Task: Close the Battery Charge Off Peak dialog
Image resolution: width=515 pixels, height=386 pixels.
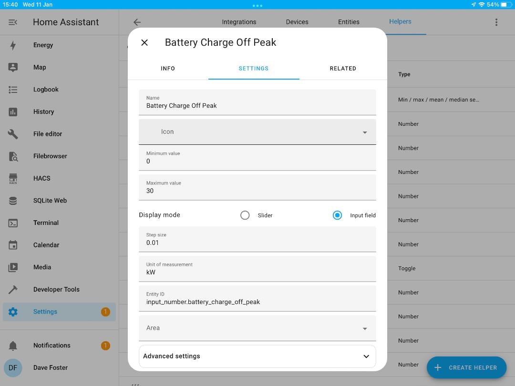Action: click(144, 43)
